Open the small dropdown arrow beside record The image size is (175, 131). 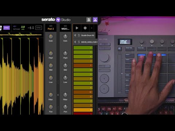(92, 28)
